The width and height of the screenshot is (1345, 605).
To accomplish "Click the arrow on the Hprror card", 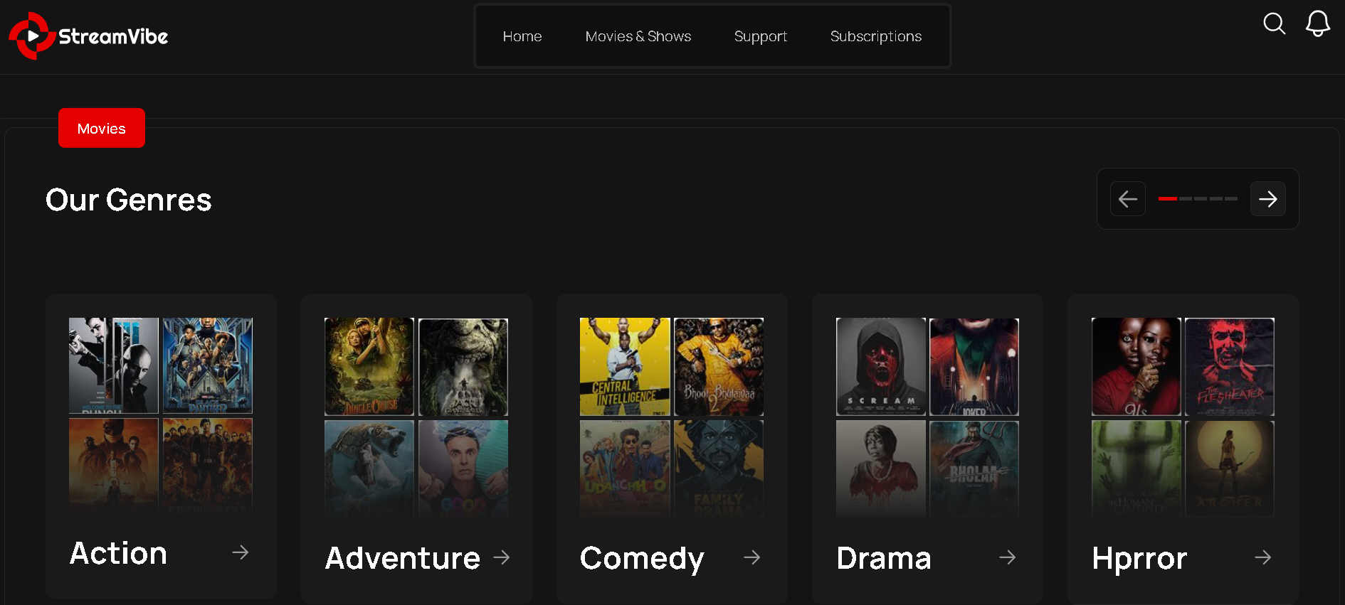I will click(x=1262, y=557).
